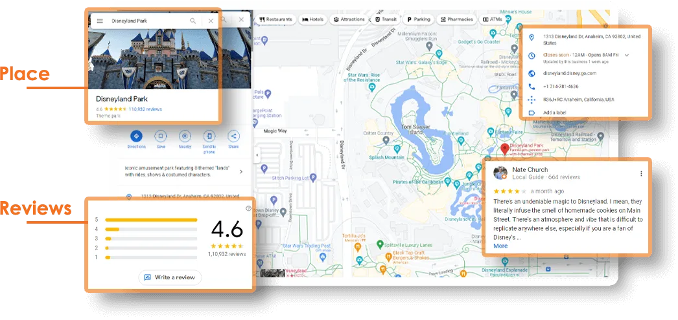678x320 pixels.
Task: Filter map by Restaurants chip
Action: click(276, 19)
